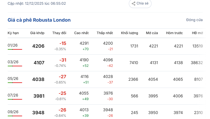Select the 09/26 contract term
Screen dimensions: 210x119
tap(13, 112)
